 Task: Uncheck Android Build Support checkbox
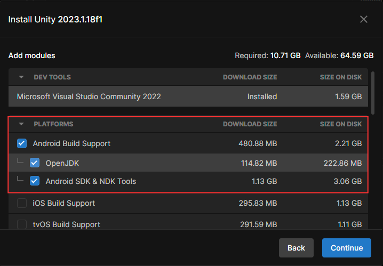tap(22, 143)
